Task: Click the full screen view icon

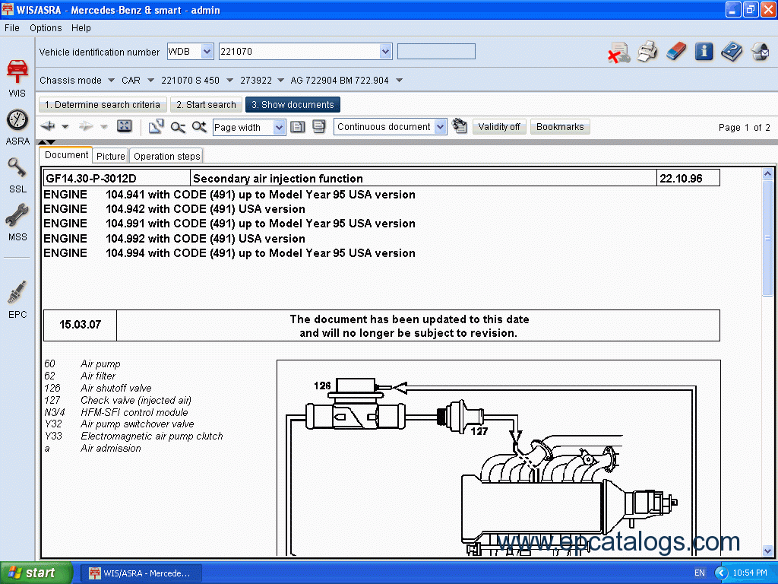Action: [x=124, y=126]
